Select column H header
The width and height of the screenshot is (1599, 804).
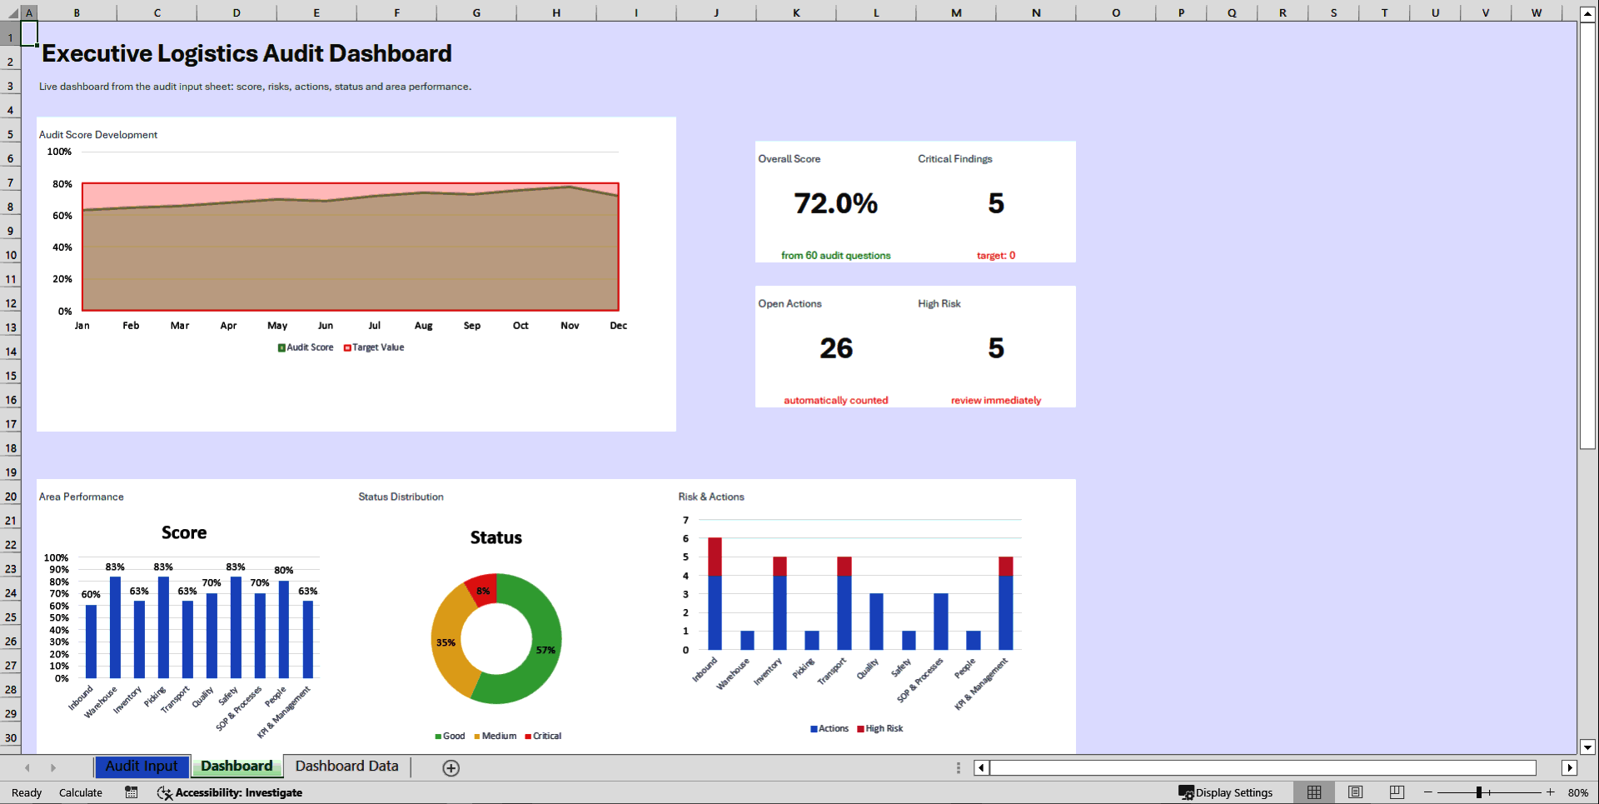pos(556,13)
